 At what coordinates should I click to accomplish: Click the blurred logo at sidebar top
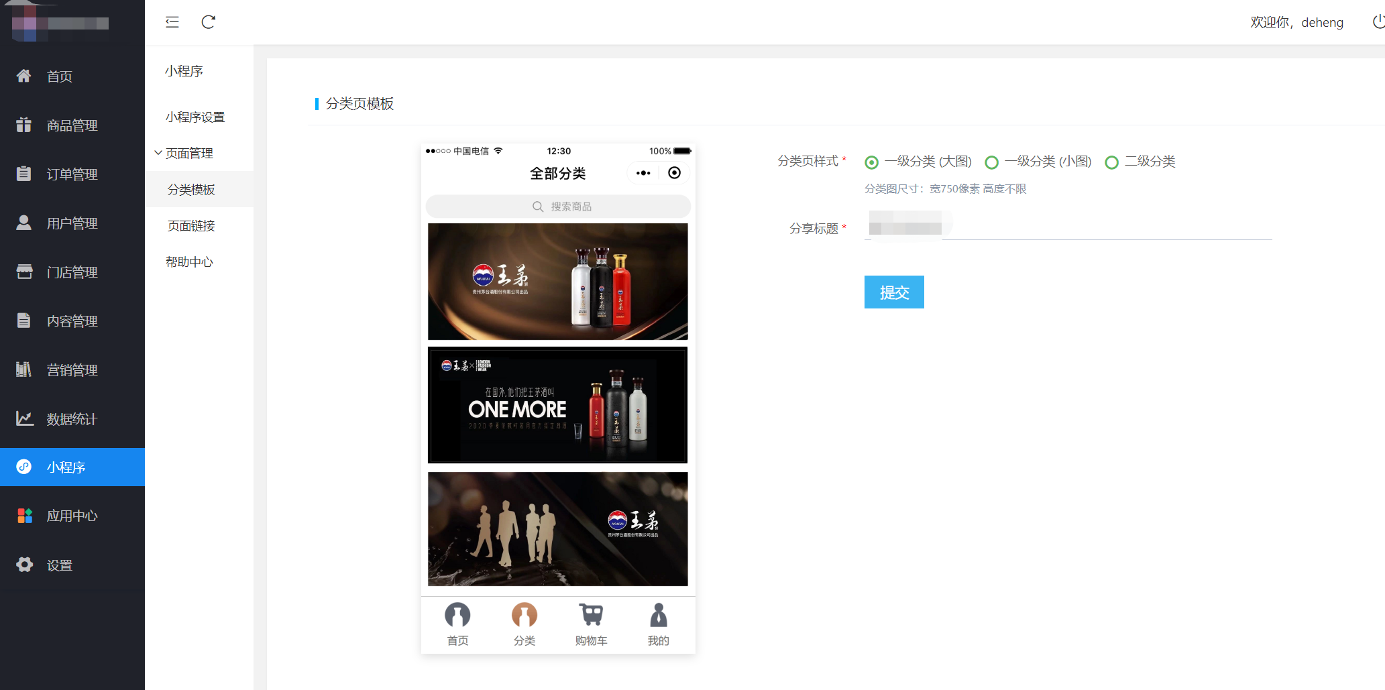(60, 23)
